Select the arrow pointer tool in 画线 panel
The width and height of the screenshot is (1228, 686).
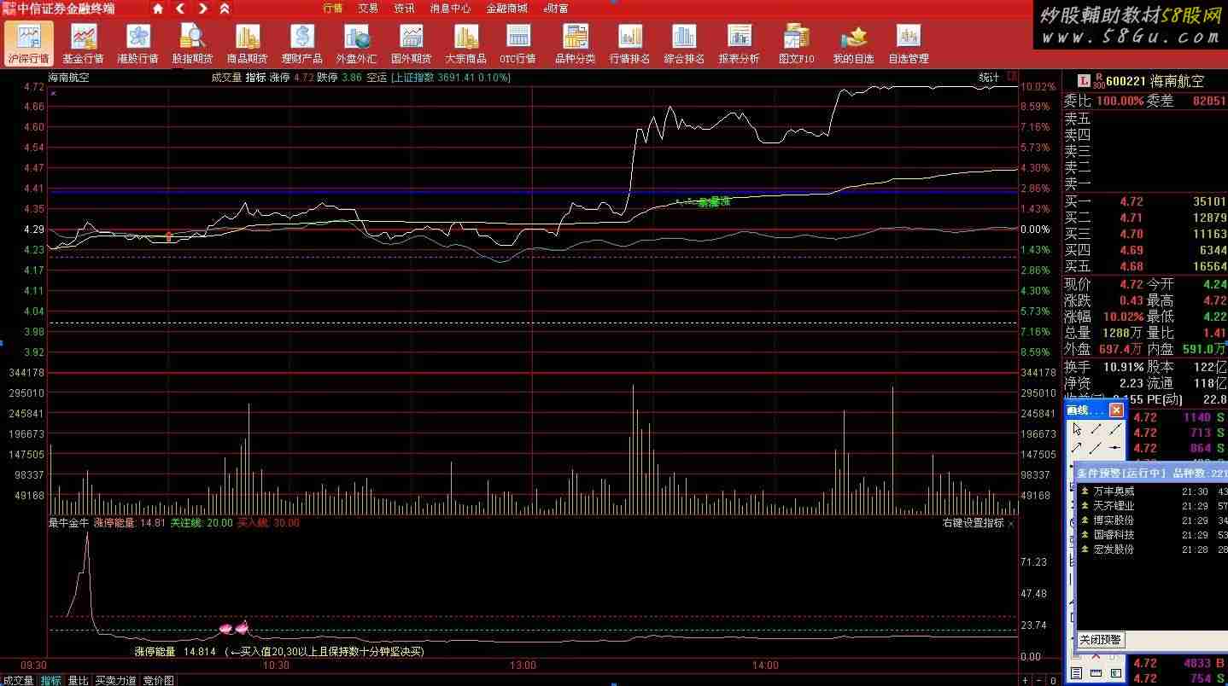pyautogui.click(x=1078, y=428)
